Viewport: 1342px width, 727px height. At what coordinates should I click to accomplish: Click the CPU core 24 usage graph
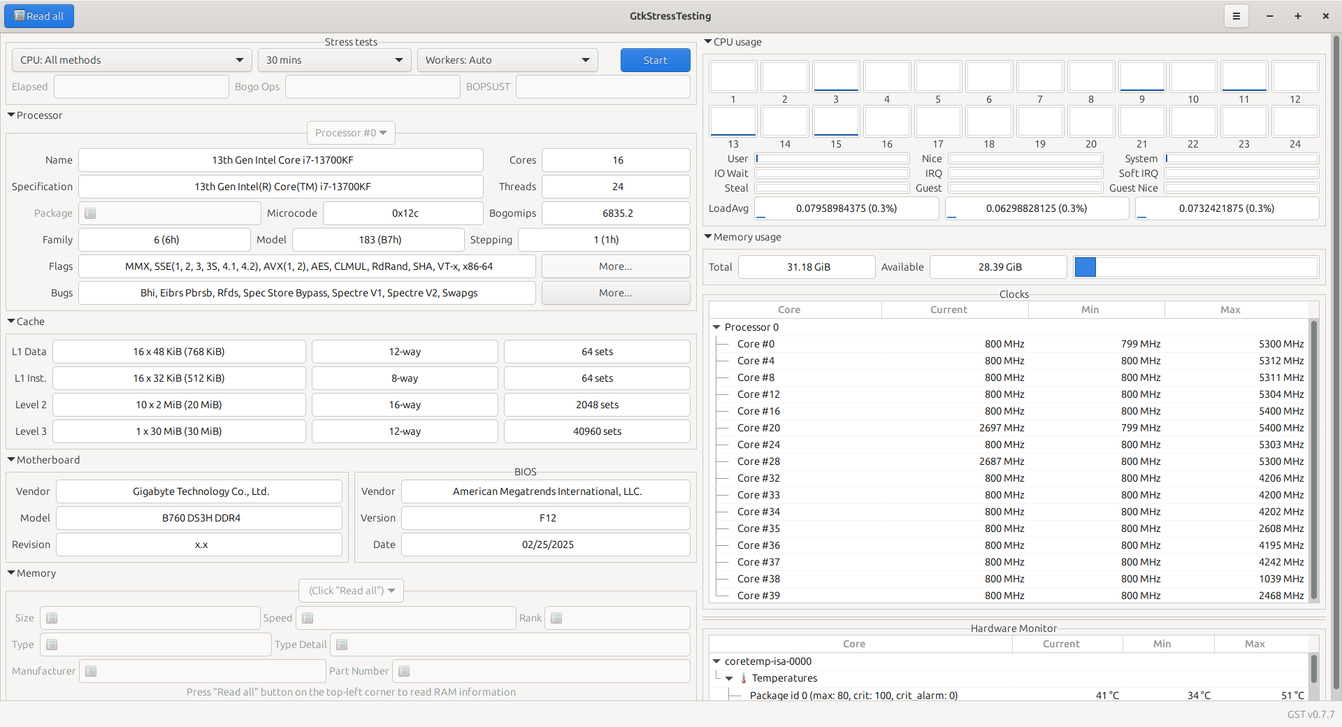pyautogui.click(x=1295, y=122)
